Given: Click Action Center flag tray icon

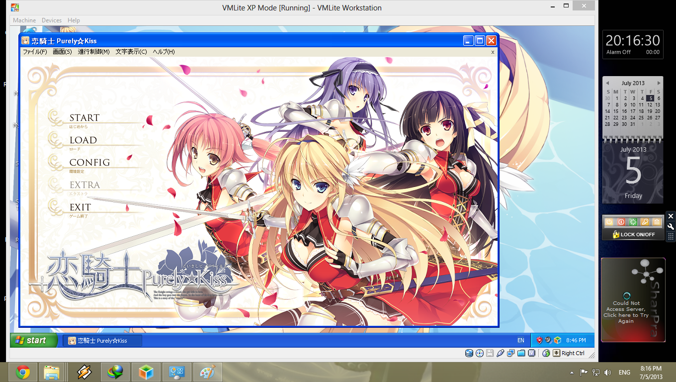Looking at the screenshot, I should (x=584, y=372).
